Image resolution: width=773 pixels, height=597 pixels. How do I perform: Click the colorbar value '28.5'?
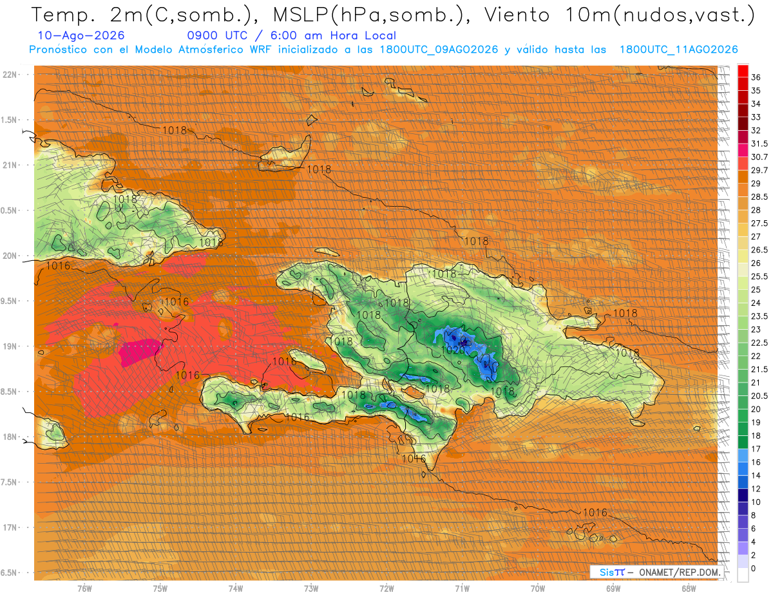[x=759, y=196]
